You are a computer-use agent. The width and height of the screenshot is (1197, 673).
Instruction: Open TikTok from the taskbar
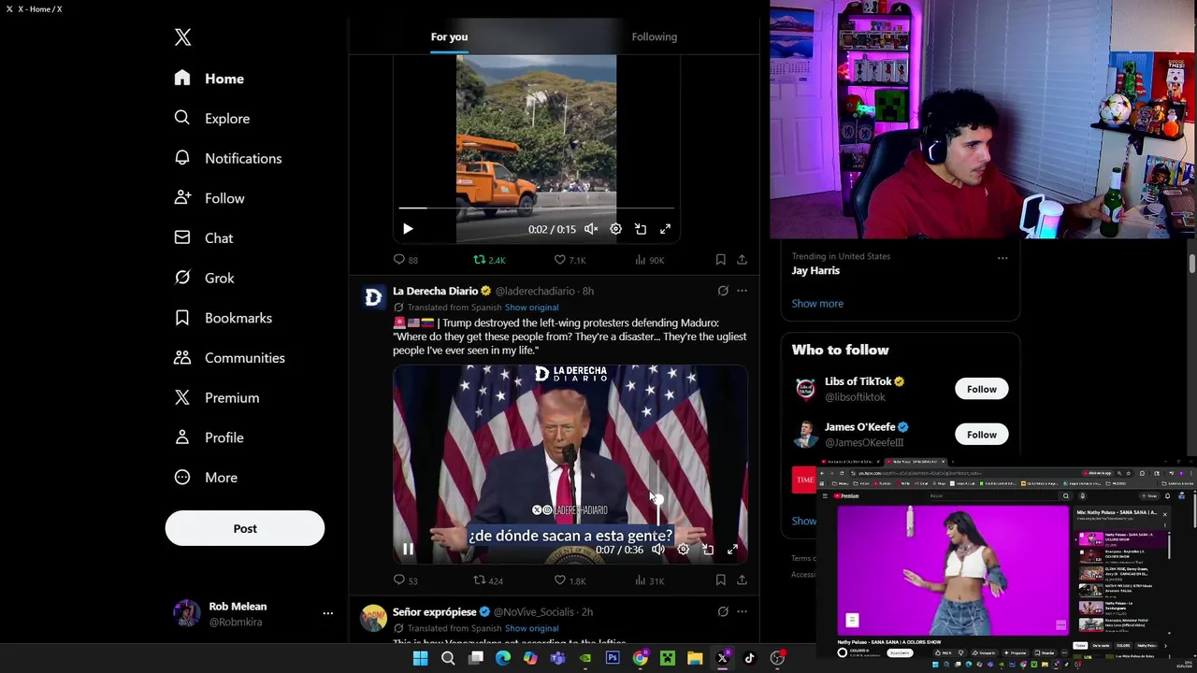click(749, 658)
